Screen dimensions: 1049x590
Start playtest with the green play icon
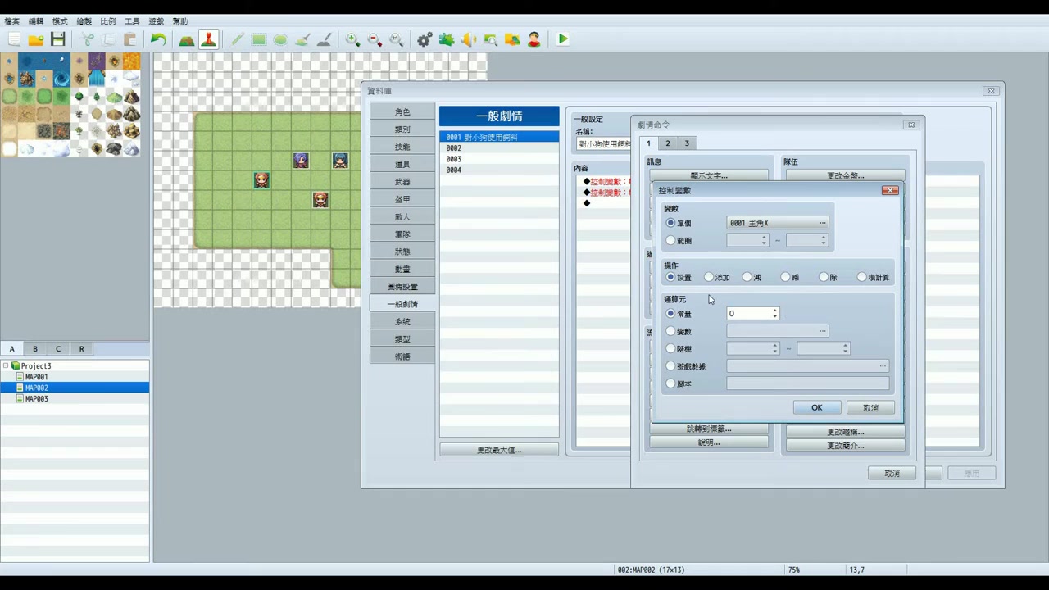click(x=563, y=39)
